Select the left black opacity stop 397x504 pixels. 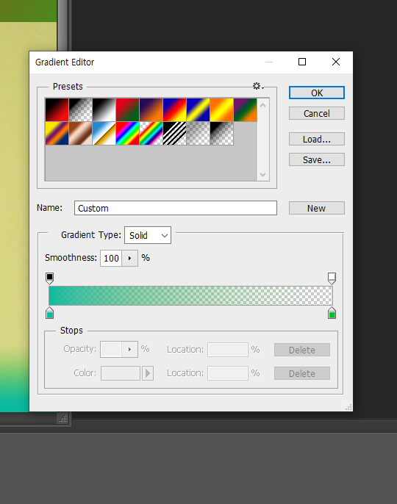(49, 278)
